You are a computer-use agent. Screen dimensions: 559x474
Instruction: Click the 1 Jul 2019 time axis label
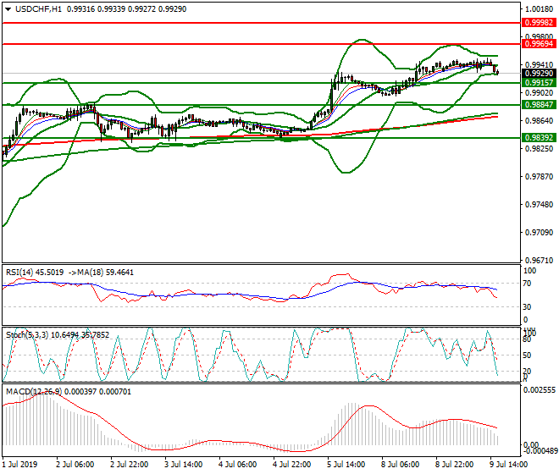pyautogui.click(x=20, y=465)
